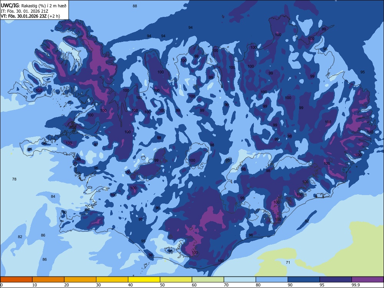Click the legend label 99.9
Screen dimensions: 384x288
tap(355, 285)
